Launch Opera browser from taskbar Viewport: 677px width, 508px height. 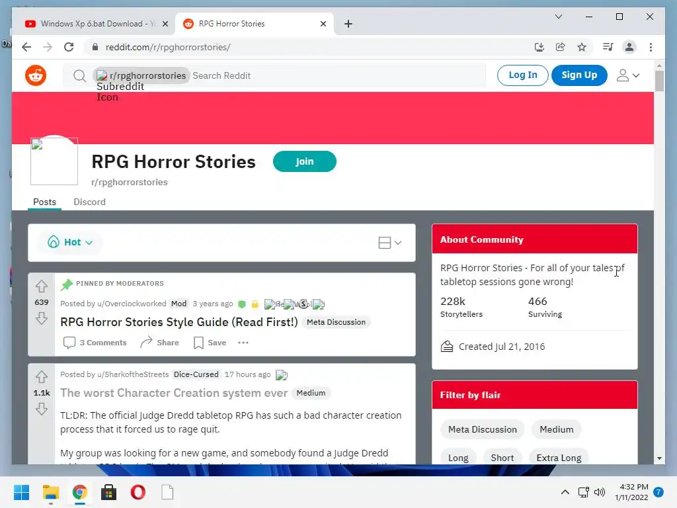pos(138,492)
